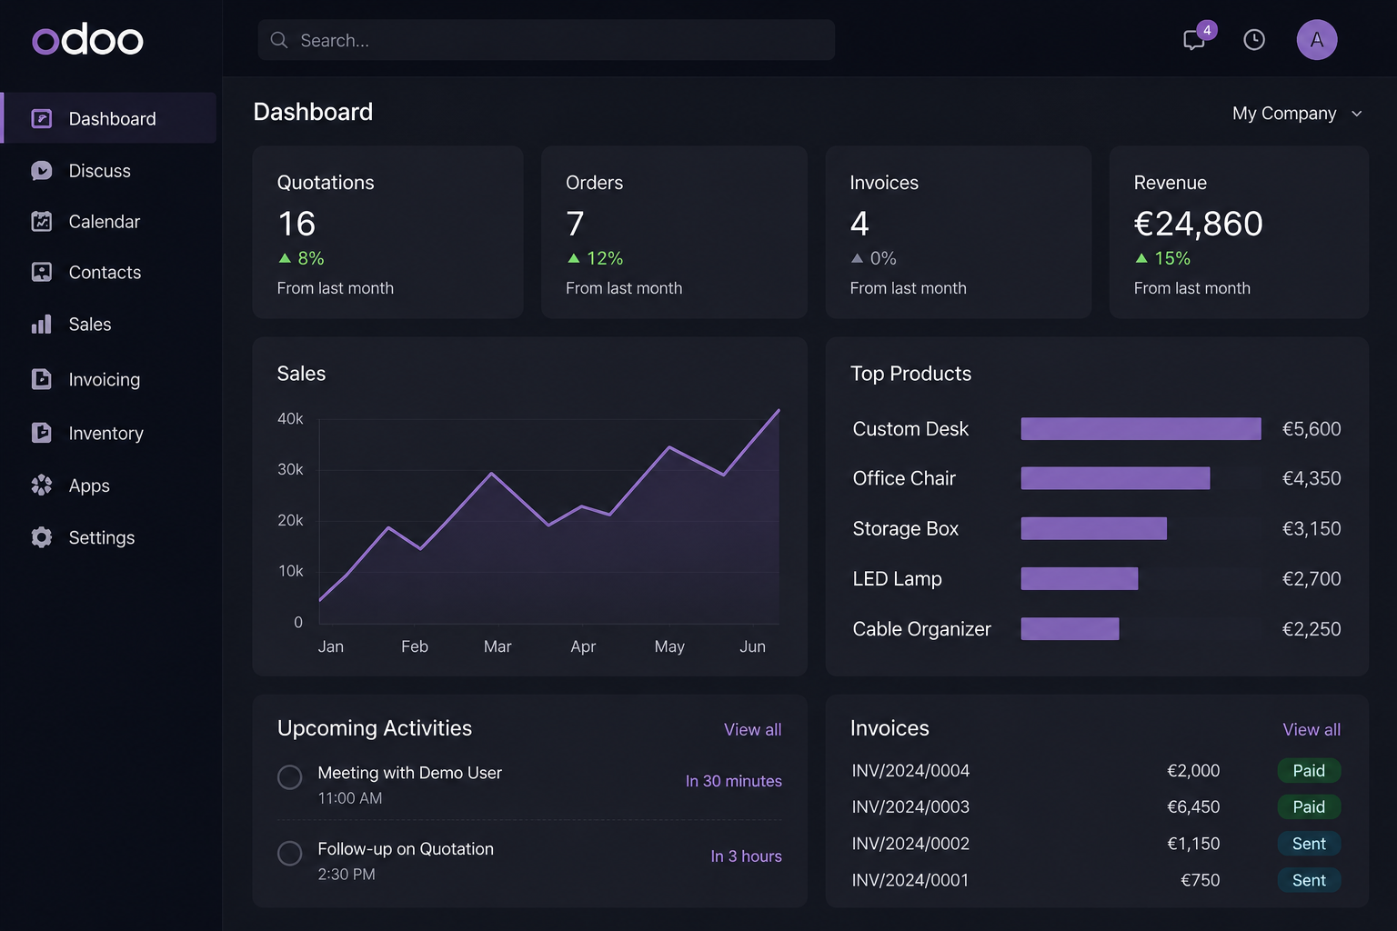Select the Dashboard sidebar item
The height and width of the screenshot is (931, 1397).
click(x=109, y=118)
